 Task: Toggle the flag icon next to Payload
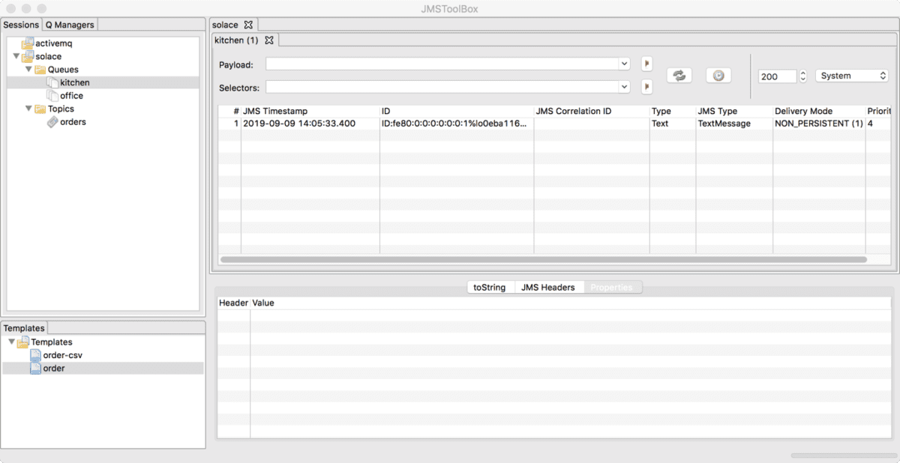pyautogui.click(x=646, y=64)
